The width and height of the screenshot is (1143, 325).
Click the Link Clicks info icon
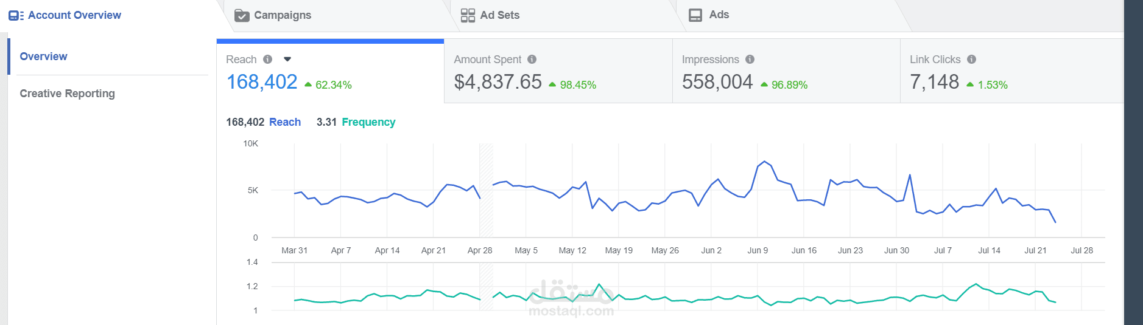pos(972,60)
